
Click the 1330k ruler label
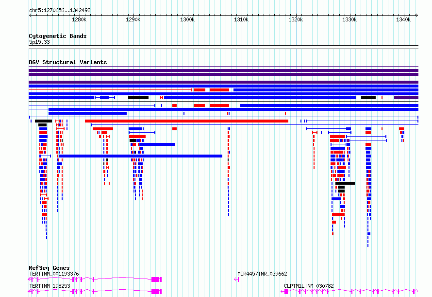[349, 19]
